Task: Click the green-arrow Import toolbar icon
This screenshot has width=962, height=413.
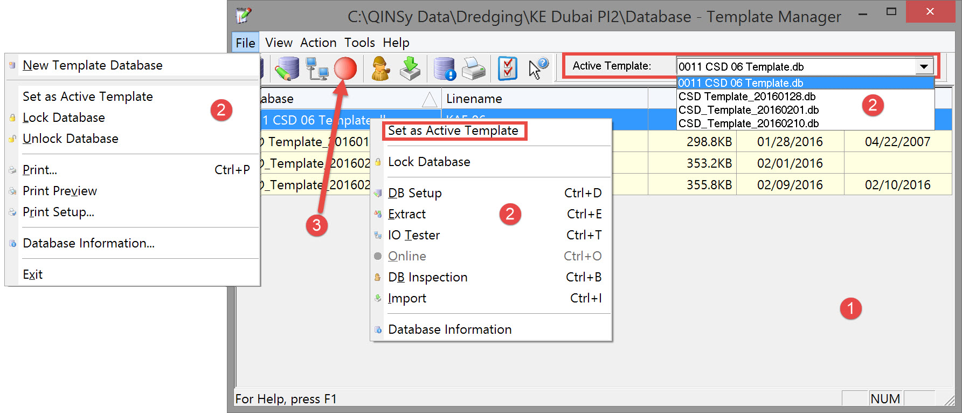Action: coord(410,69)
